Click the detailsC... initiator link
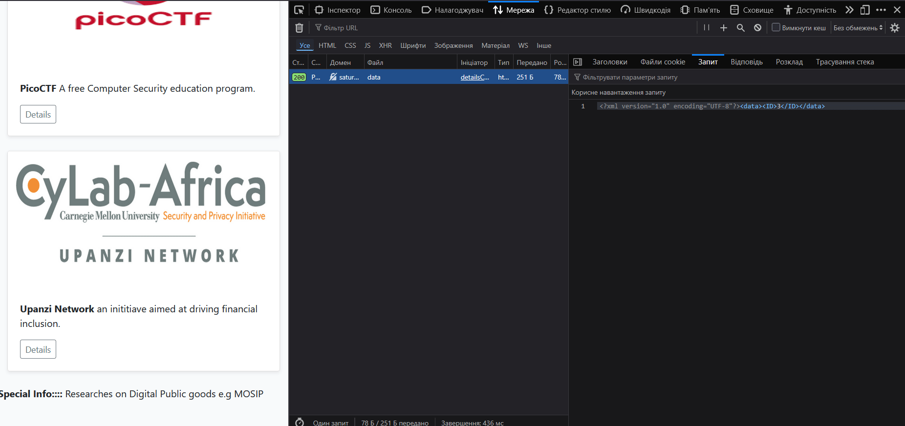 pyautogui.click(x=474, y=77)
